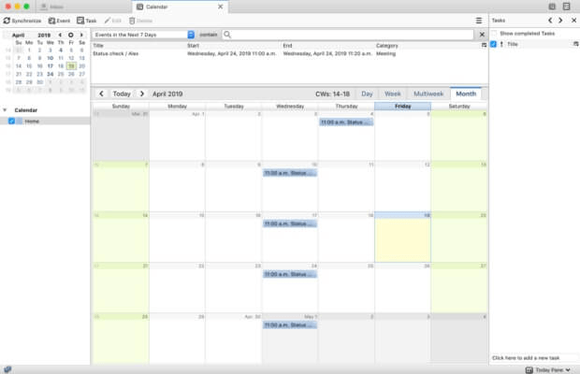Viewport: 580px width, 374px height.
Task: Toggle the task completed column checkbox
Action: [493, 44]
